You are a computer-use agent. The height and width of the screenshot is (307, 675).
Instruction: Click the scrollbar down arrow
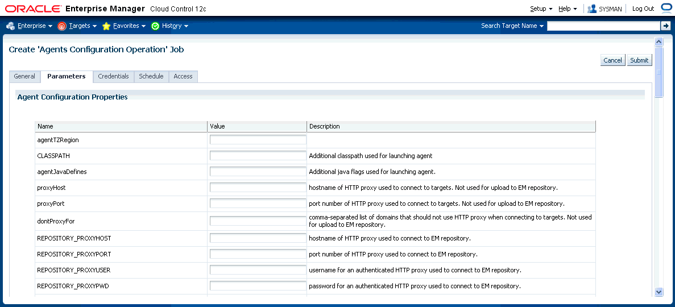(659, 292)
